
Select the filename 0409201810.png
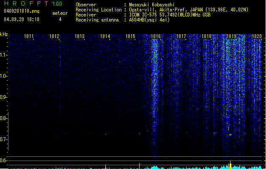pos(22,11)
